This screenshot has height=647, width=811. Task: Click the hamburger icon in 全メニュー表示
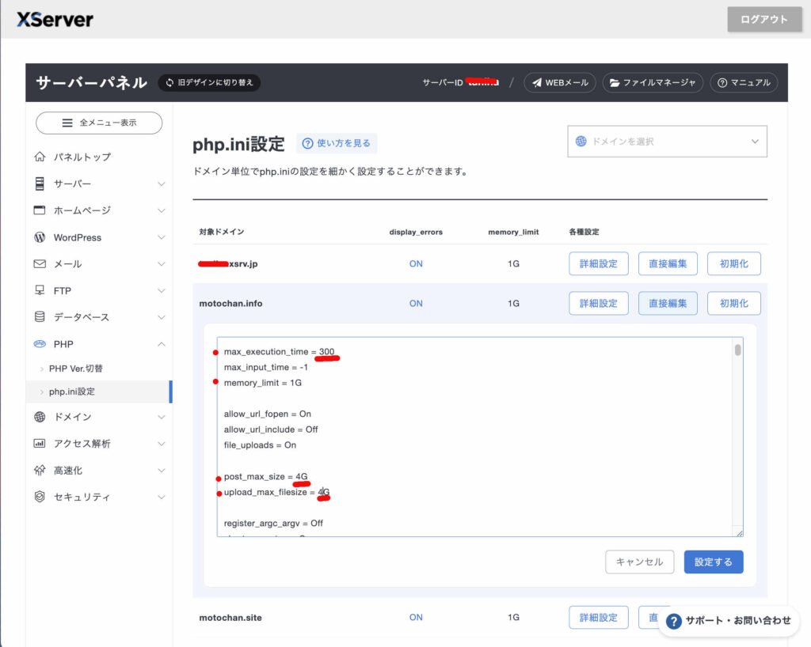[67, 123]
